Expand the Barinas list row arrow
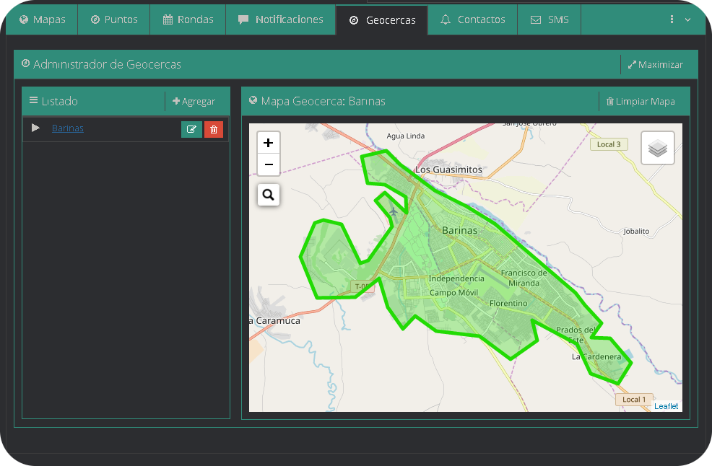Screen dimensions: 712x466 (x=36, y=128)
